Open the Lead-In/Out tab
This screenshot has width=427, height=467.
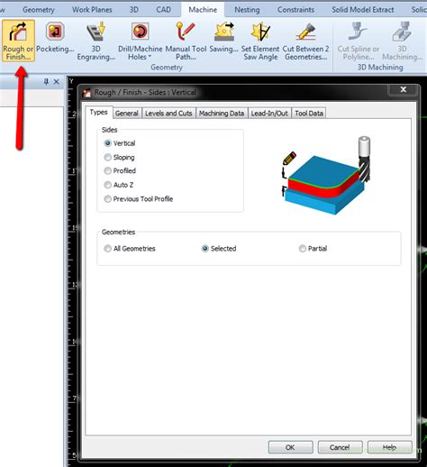click(x=269, y=114)
